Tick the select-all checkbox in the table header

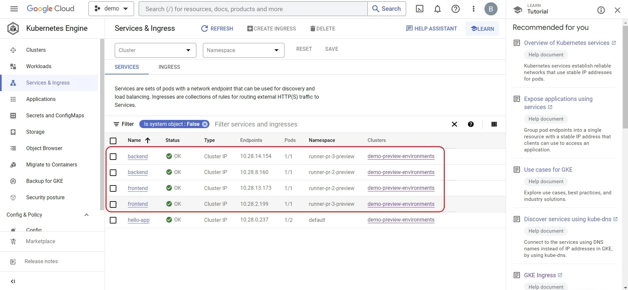pyautogui.click(x=113, y=141)
